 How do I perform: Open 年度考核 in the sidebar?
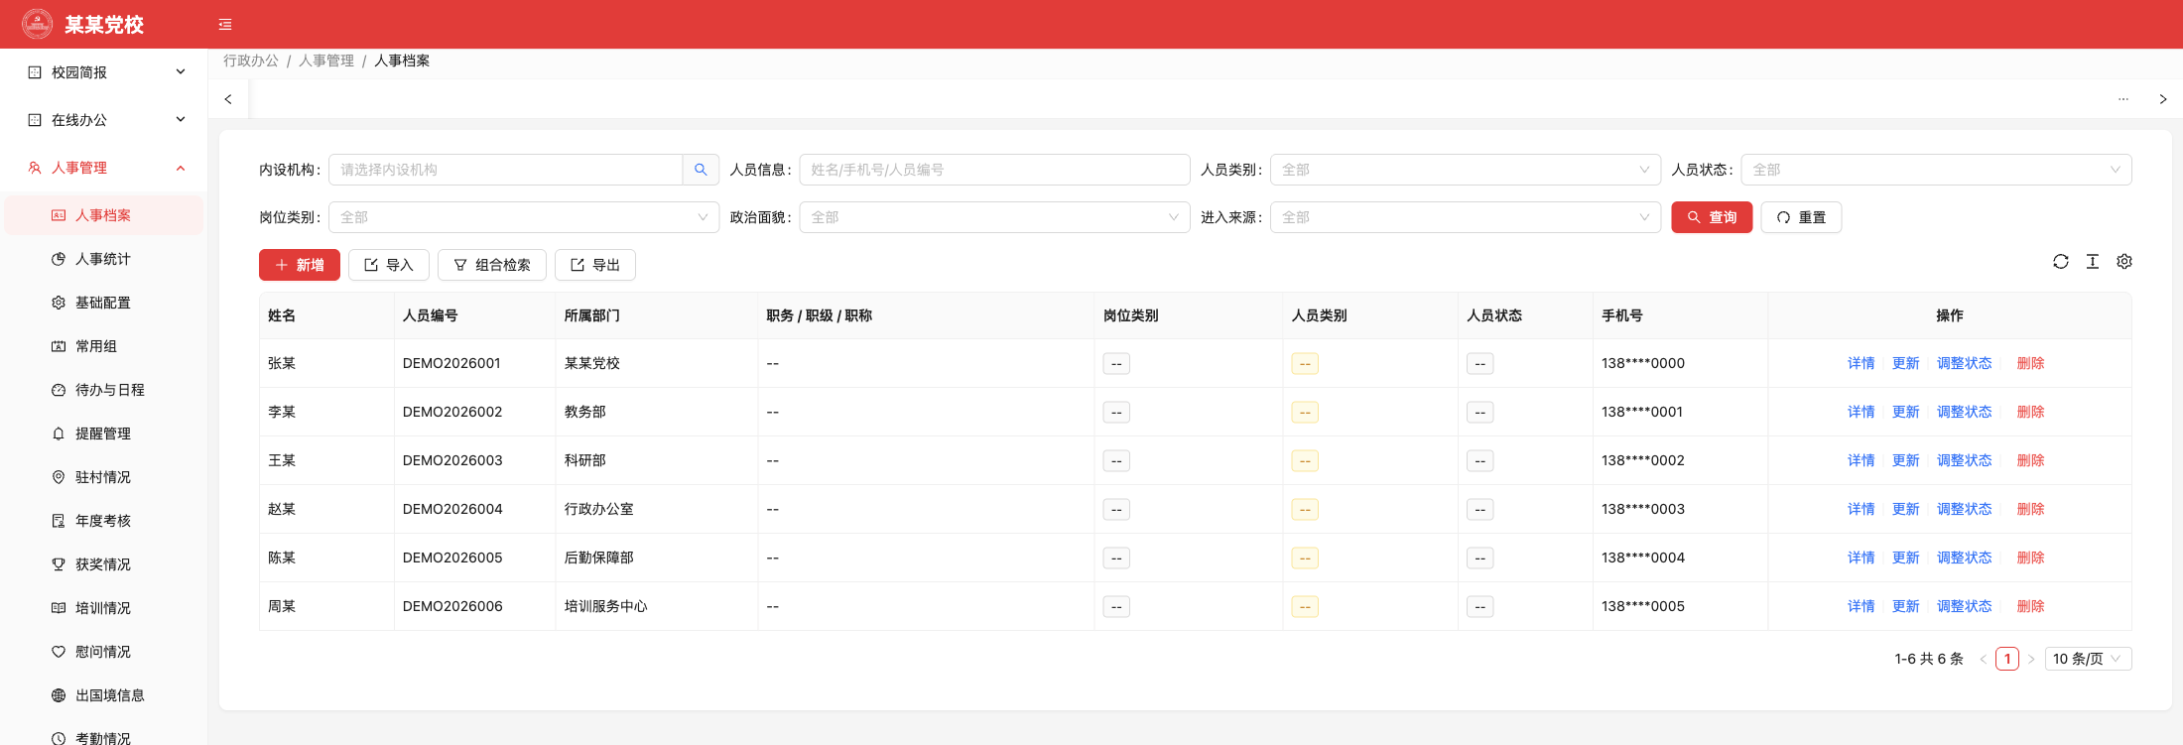tap(103, 521)
